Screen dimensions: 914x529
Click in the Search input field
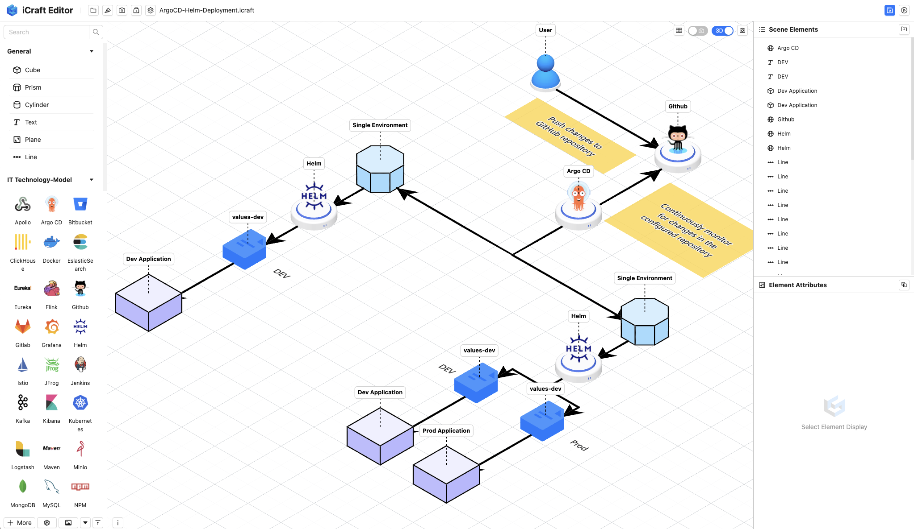tap(46, 32)
